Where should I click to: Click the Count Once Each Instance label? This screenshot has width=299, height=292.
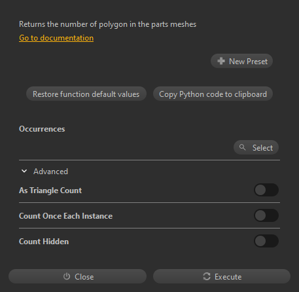[x=66, y=216]
